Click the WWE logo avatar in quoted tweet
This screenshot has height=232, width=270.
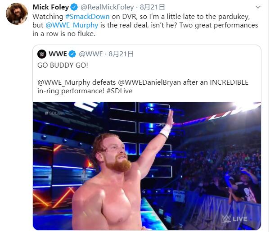(42, 54)
